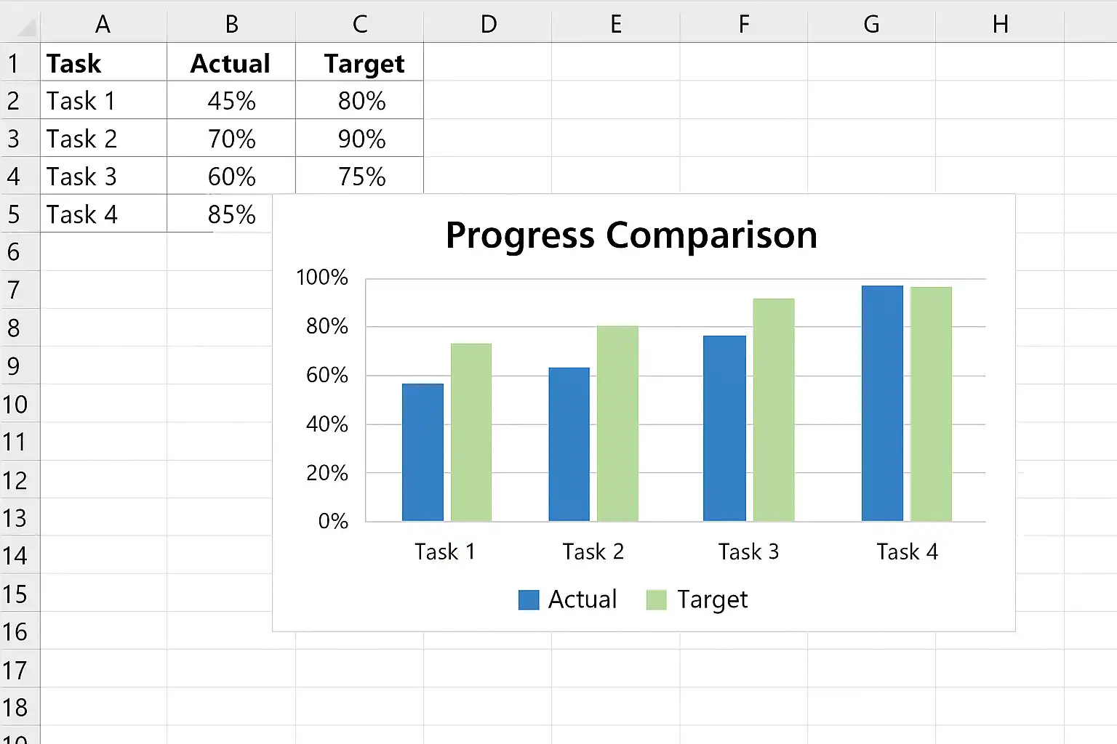Select column G header
The width and height of the screenshot is (1117, 744).
[x=871, y=25]
